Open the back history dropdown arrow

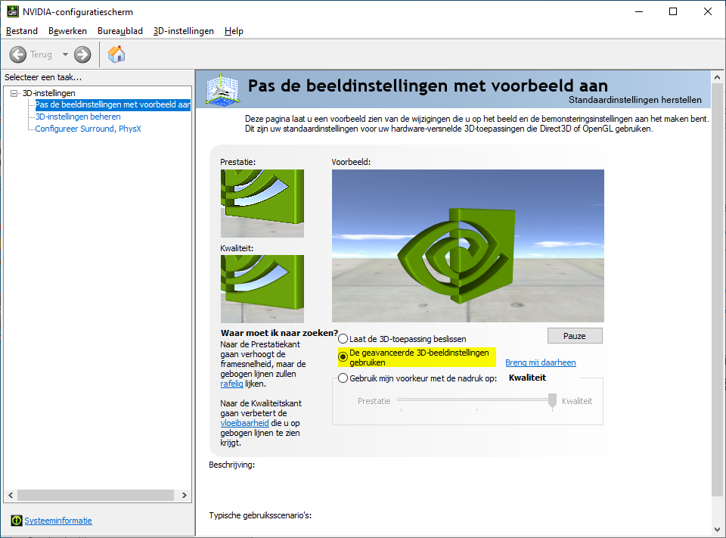(x=65, y=54)
